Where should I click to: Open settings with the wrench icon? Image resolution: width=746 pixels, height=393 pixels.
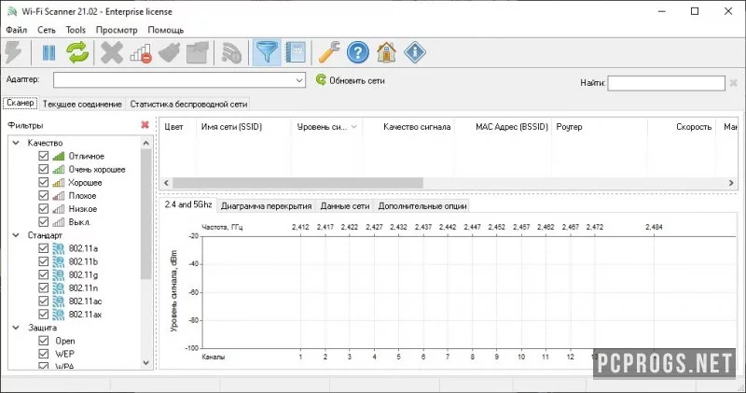329,52
